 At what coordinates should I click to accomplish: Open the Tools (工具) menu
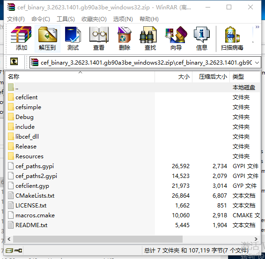[x=66, y=19]
